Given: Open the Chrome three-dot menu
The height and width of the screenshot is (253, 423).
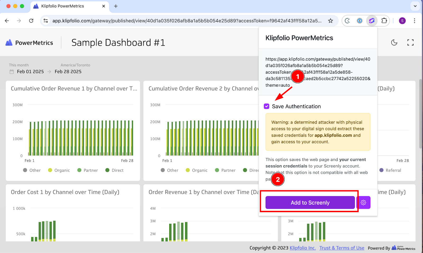Looking at the screenshot, I should (415, 21).
